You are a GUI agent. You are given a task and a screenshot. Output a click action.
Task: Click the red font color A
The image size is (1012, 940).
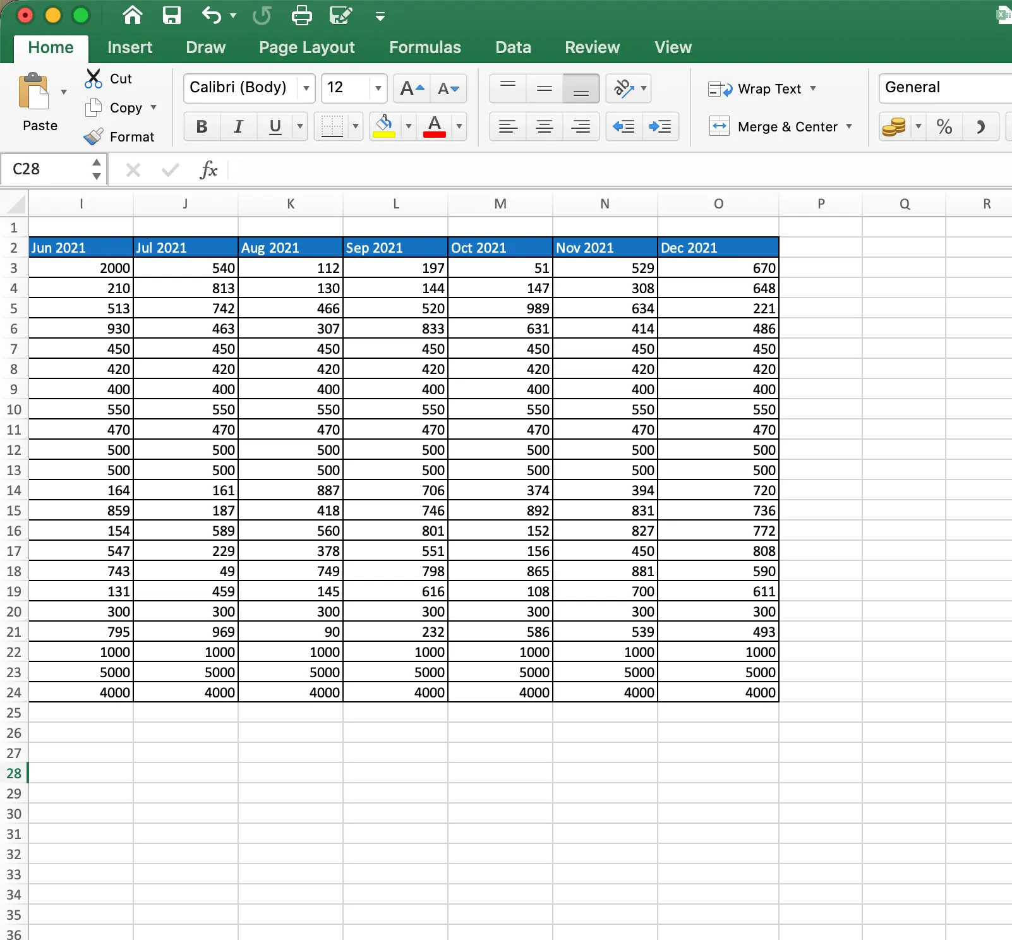coord(435,126)
